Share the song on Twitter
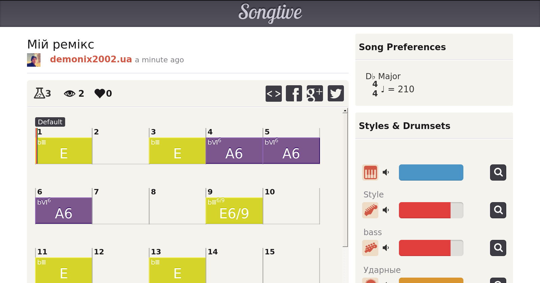Viewport: 540px width, 283px height. coord(335,93)
